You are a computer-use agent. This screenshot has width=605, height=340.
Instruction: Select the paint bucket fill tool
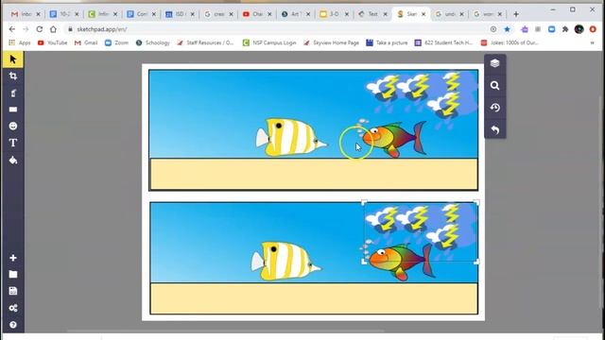click(12, 160)
